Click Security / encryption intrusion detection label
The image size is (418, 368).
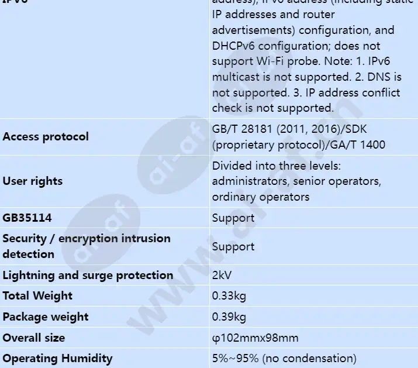point(87,246)
